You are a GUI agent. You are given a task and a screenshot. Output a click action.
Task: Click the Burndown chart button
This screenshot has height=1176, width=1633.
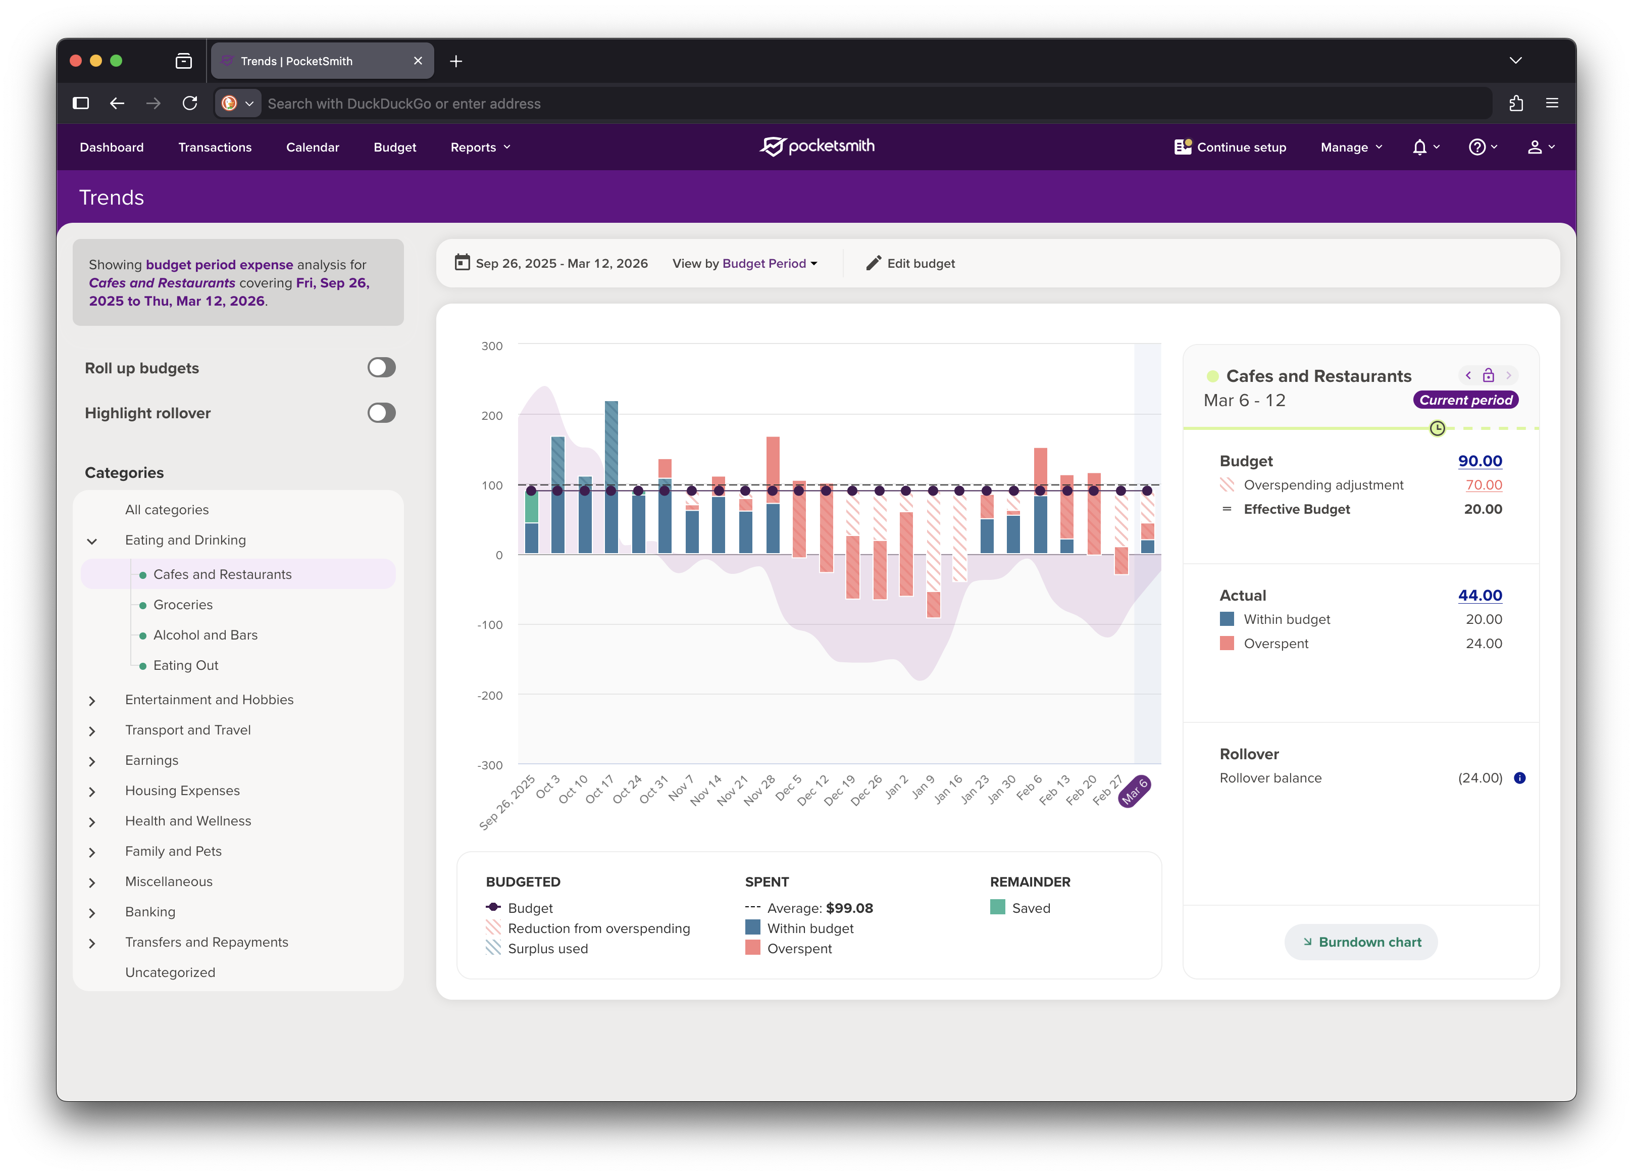1360,942
